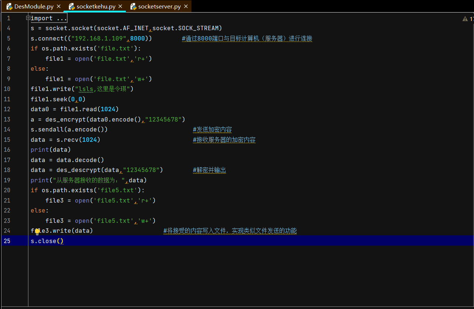
Task: Click the yellow light bulb on line 24
Action: click(x=37, y=232)
